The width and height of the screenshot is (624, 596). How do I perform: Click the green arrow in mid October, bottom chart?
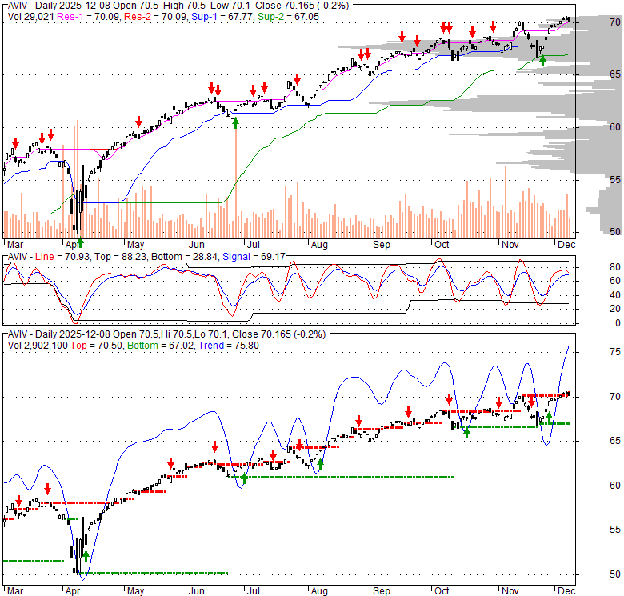(x=467, y=432)
